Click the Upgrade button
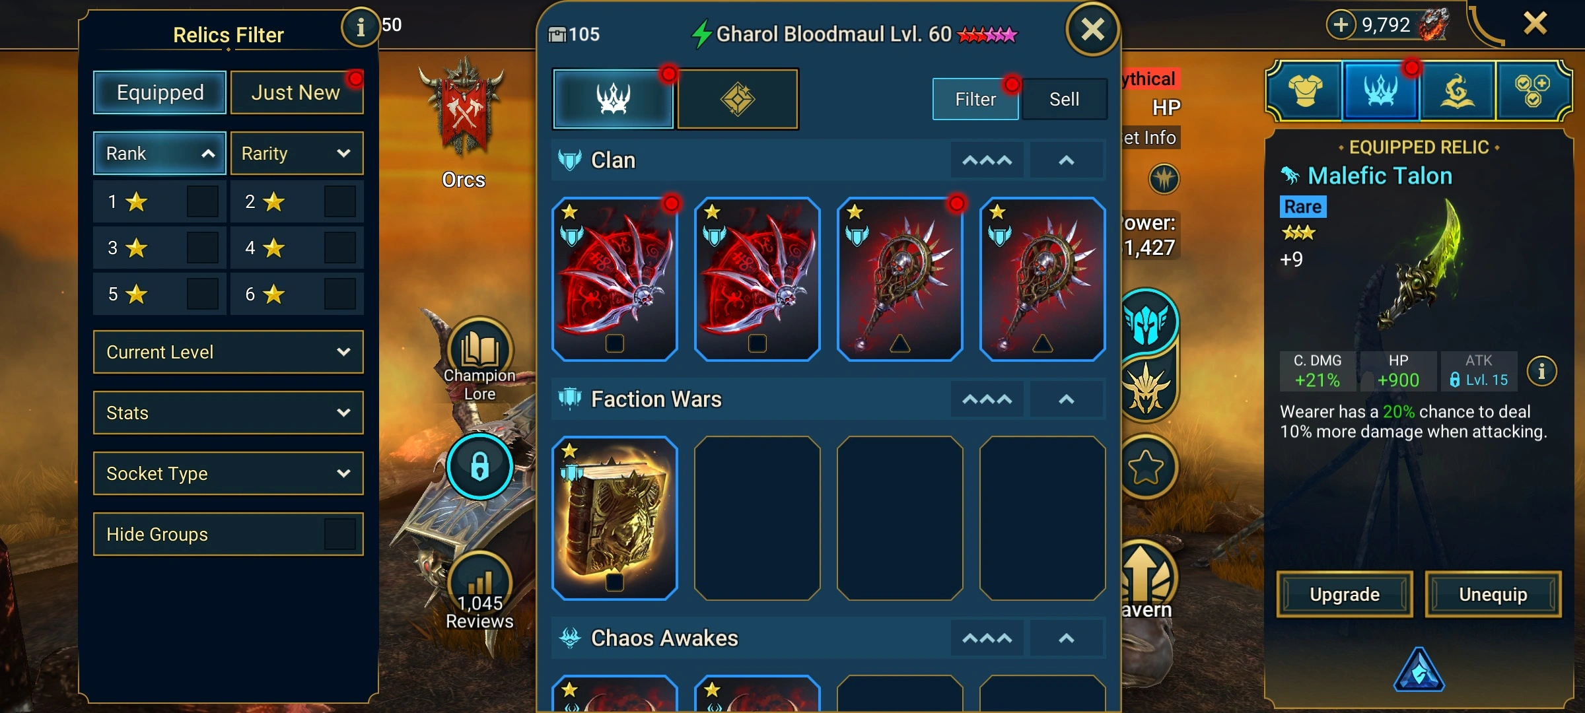This screenshot has width=1585, height=713. (x=1345, y=594)
